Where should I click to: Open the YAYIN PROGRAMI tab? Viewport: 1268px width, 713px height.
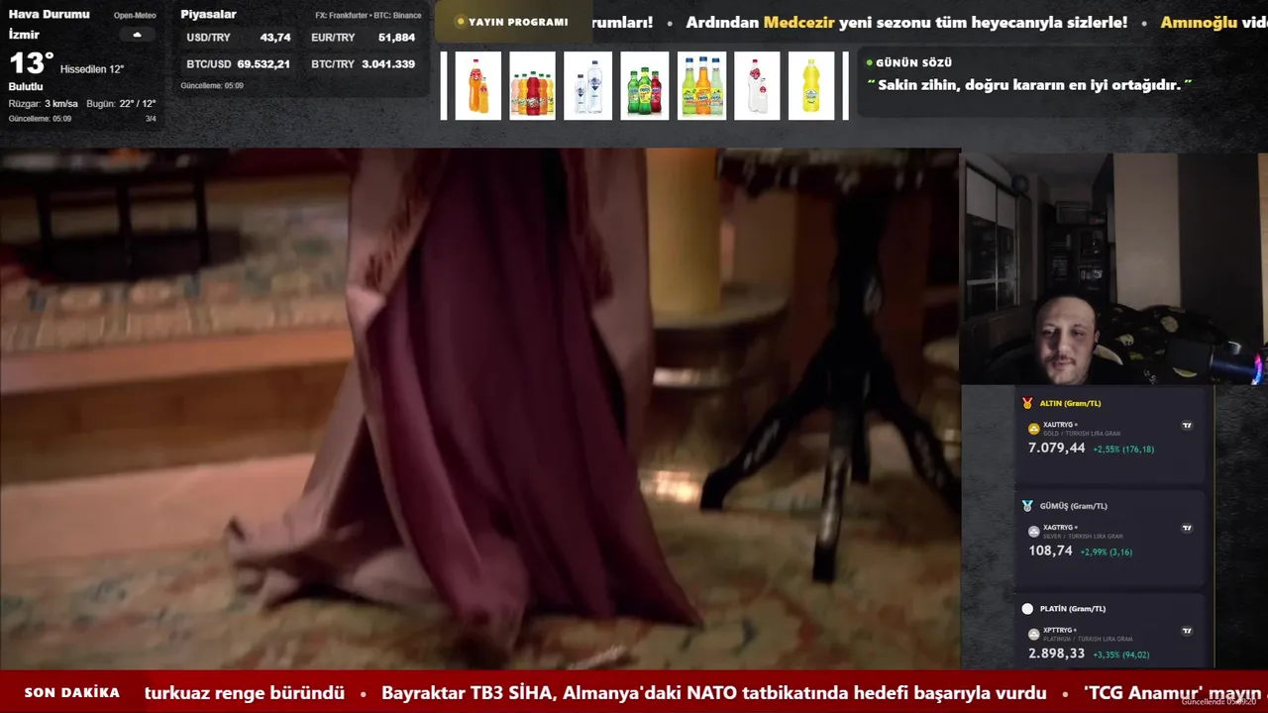[513, 22]
